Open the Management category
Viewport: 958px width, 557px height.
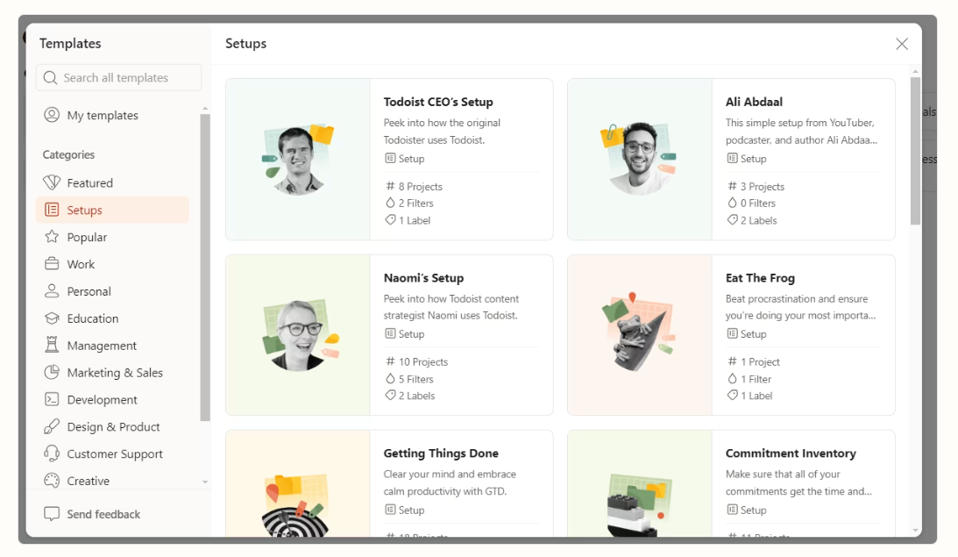tap(112, 346)
